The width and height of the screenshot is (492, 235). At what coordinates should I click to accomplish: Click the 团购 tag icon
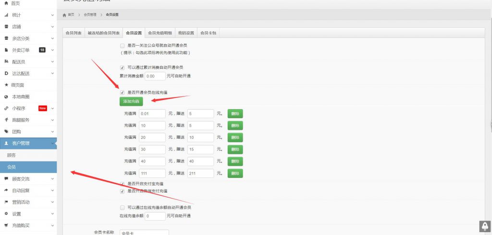[x=6, y=132]
